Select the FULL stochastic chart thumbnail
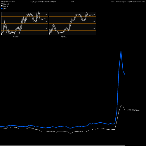This screenshot has width=146, height=146. click(x=72, y=23)
